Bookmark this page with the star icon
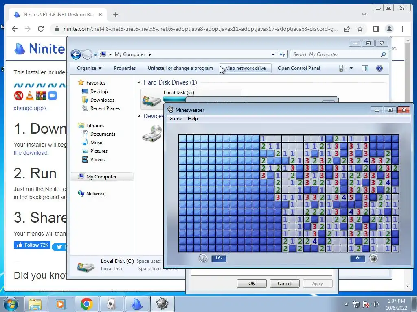Image resolution: width=417 pixels, height=312 pixels. coord(360,29)
